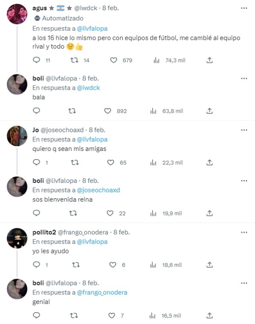
Task: View analytics of "bala" tweet, 63,8 mil
Action: [153, 111]
